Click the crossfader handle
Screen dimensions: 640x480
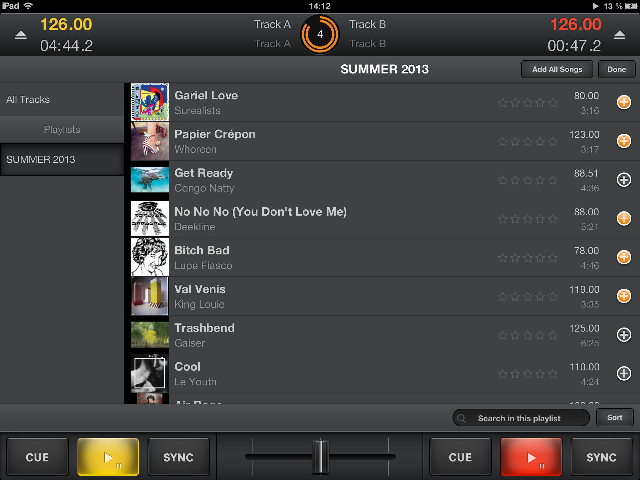coord(320,456)
